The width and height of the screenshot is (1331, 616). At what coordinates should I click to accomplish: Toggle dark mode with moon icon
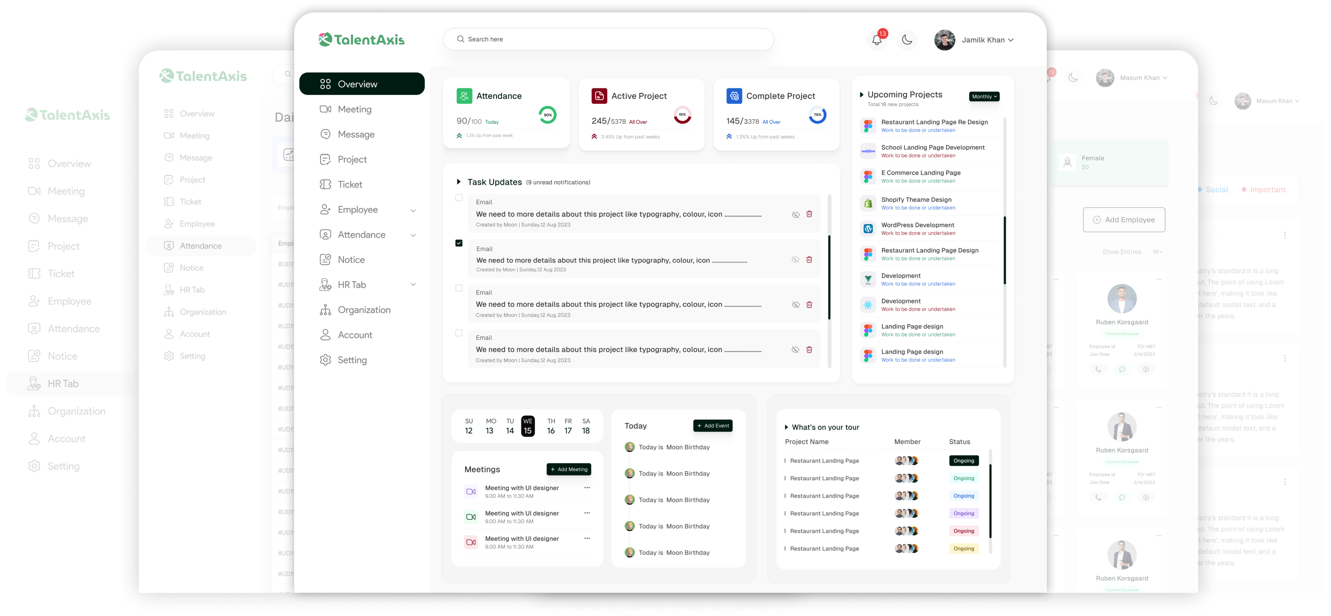[x=907, y=40]
